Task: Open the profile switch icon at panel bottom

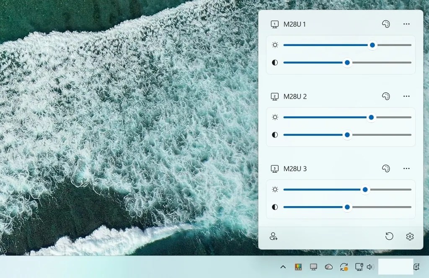Action: tap(273, 236)
